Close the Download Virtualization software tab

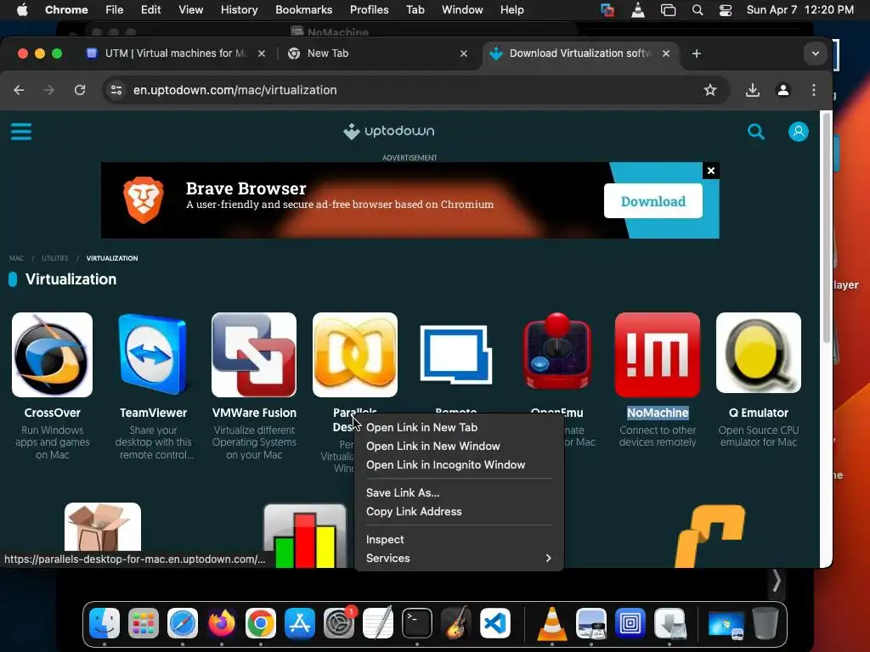[666, 53]
